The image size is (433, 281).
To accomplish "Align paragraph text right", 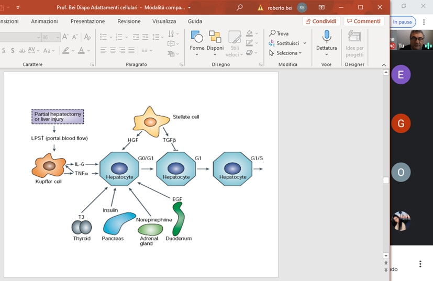I will pos(122,50).
